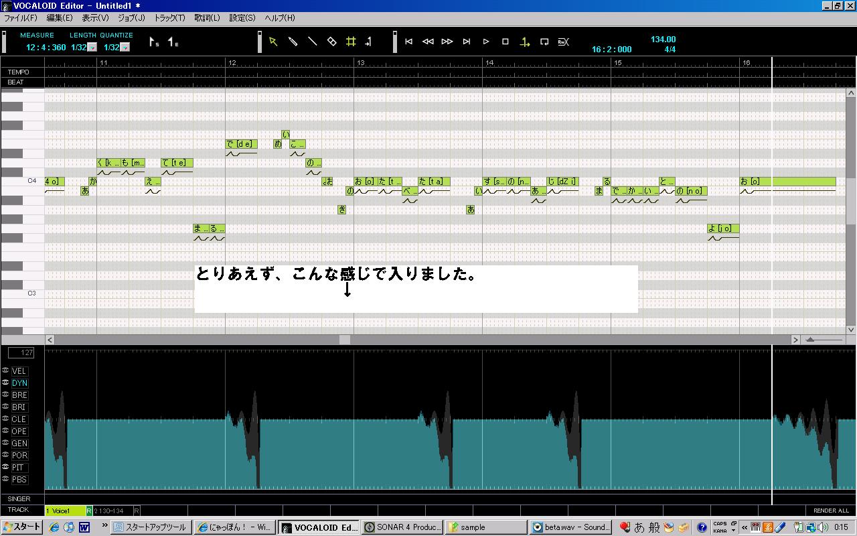
Task: Open the ファイル(F) menu
Action: (x=21, y=18)
